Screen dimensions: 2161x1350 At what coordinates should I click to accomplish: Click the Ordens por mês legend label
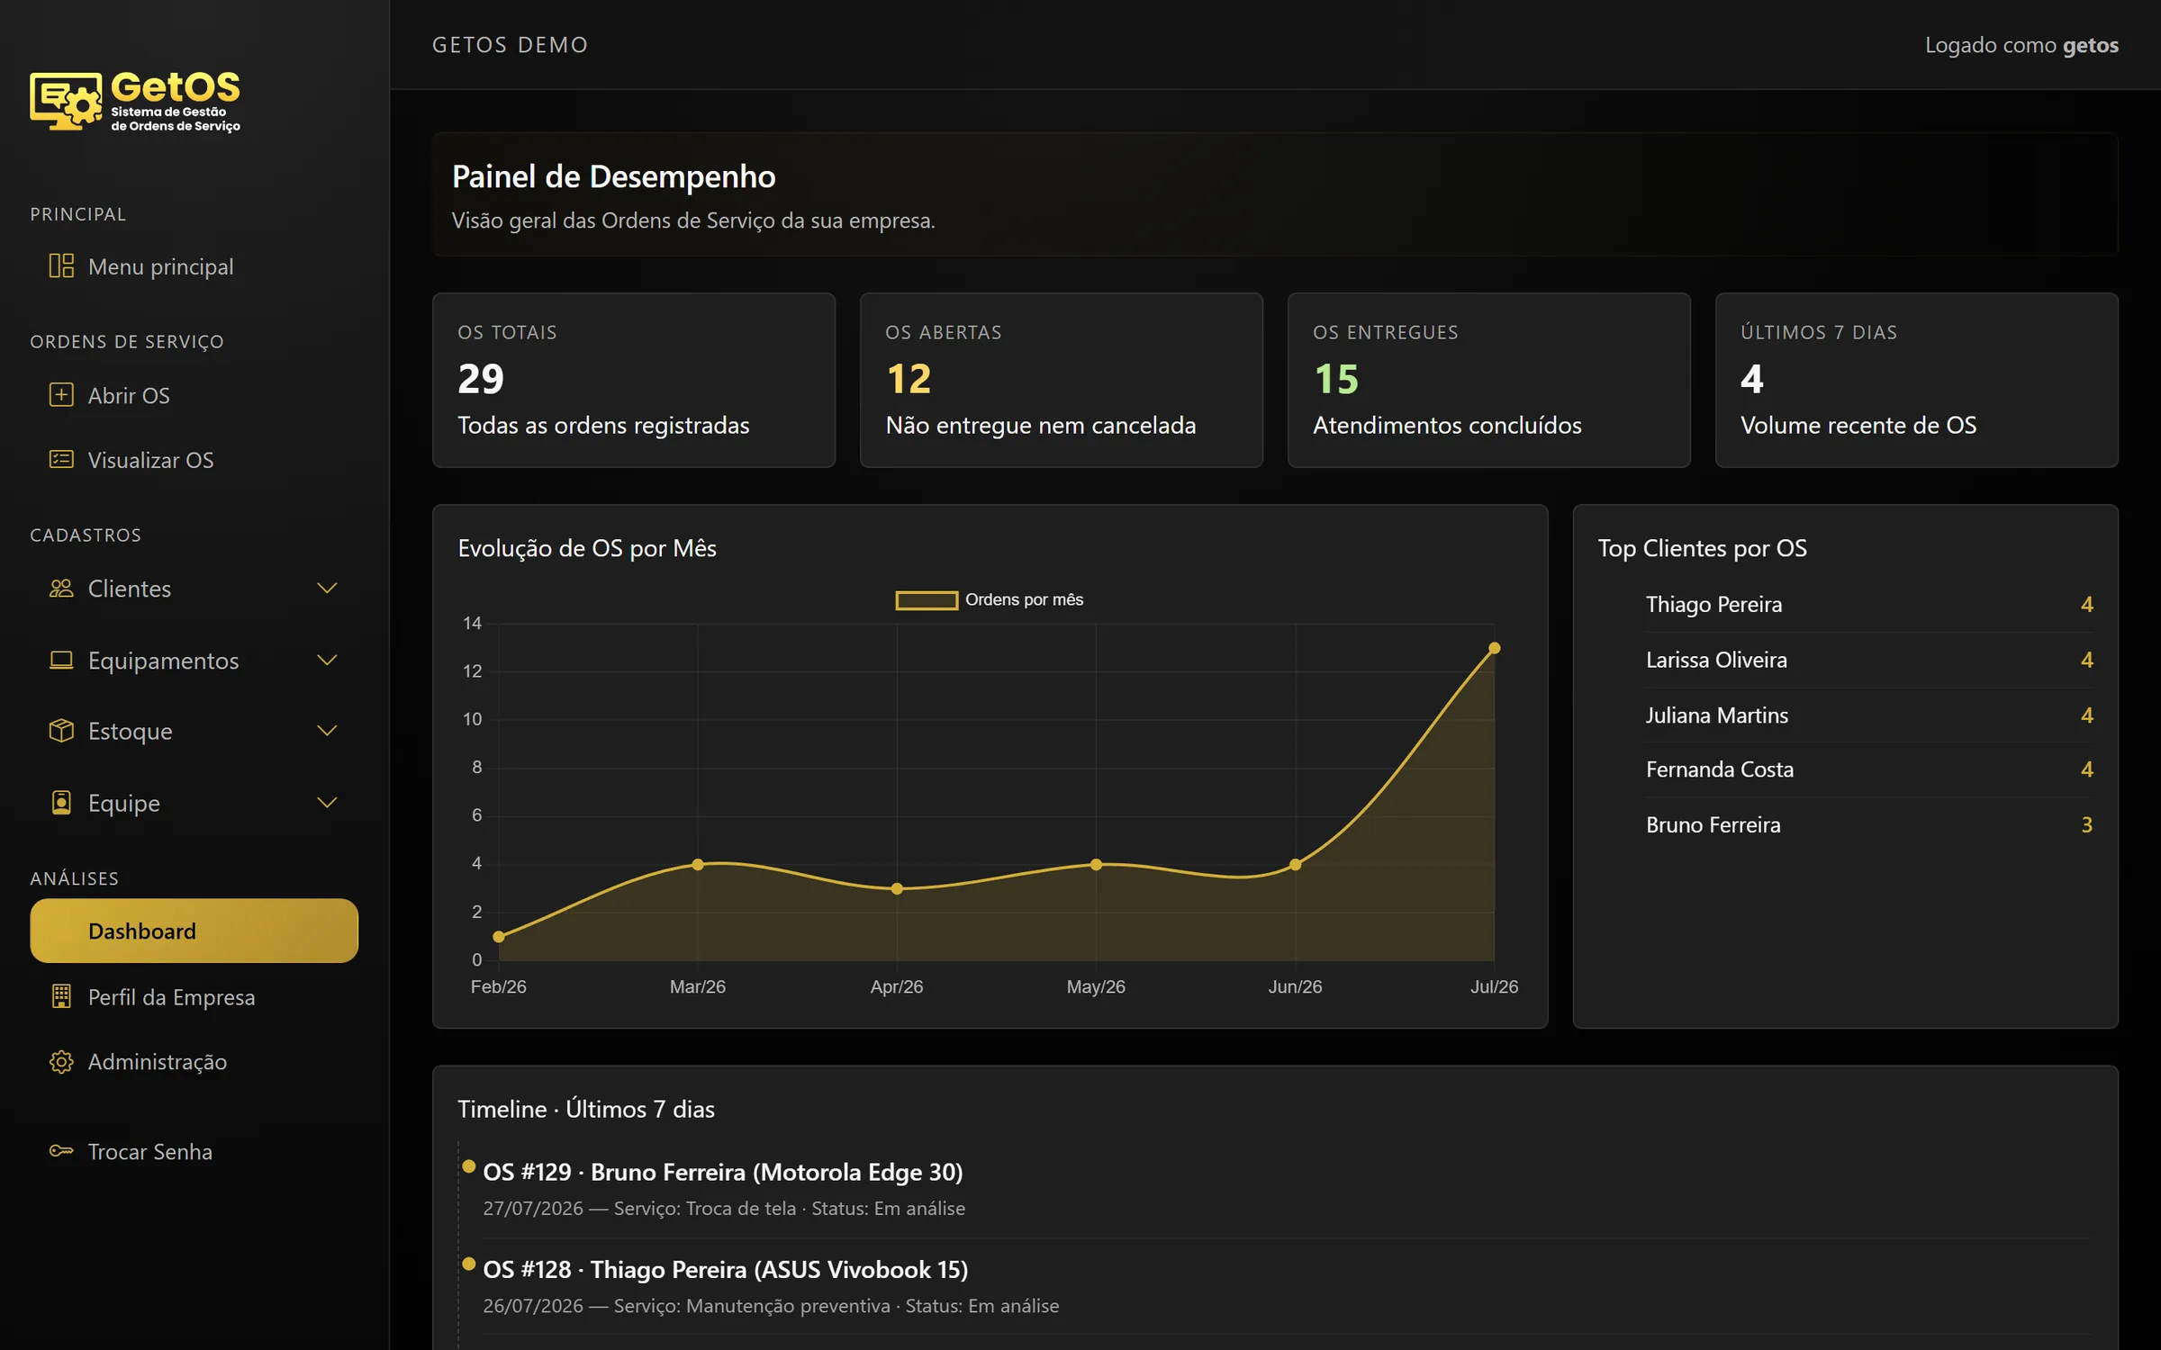1024,600
